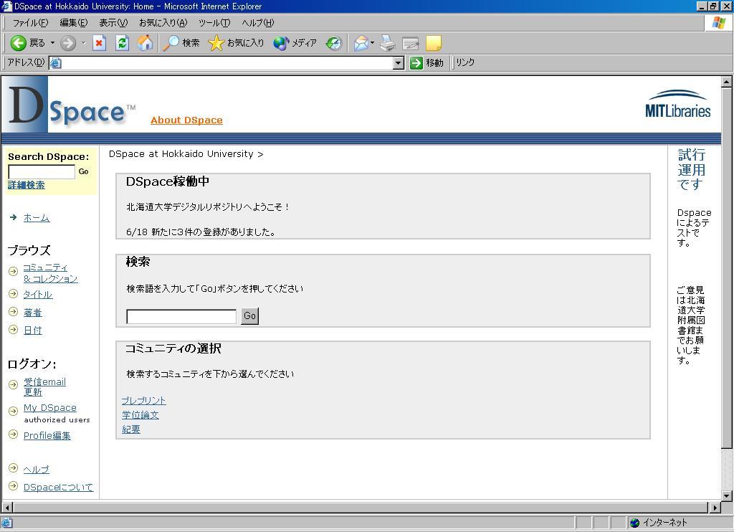The height and width of the screenshot is (532, 734).
Task: Click the yellow note toolbar icon
Action: click(434, 43)
